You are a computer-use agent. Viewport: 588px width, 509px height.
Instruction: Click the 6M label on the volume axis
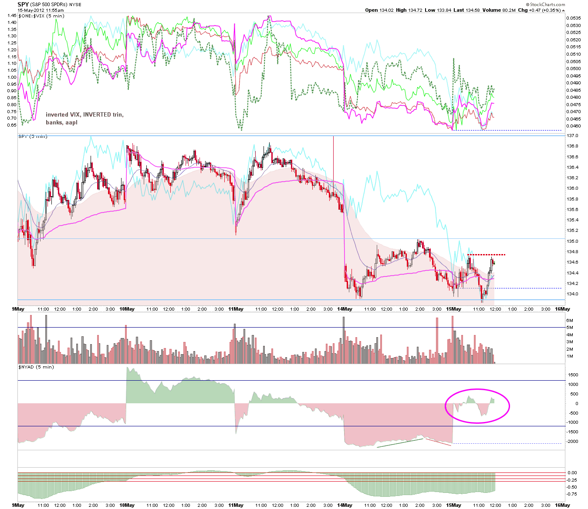570,320
